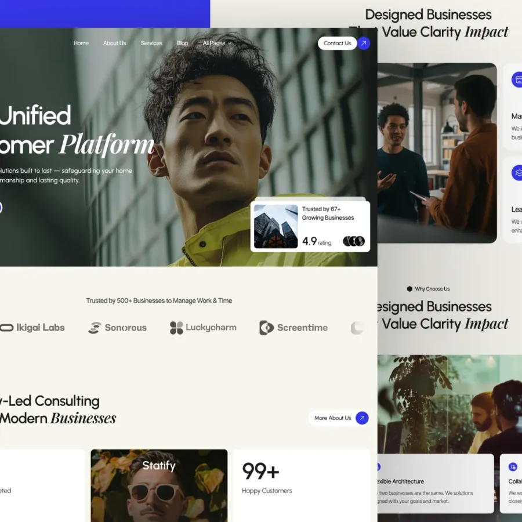The width and height of the screenshot is (522, 522).
Task: Select Blog in the top navigation
Action: click(x=183, y=43)
